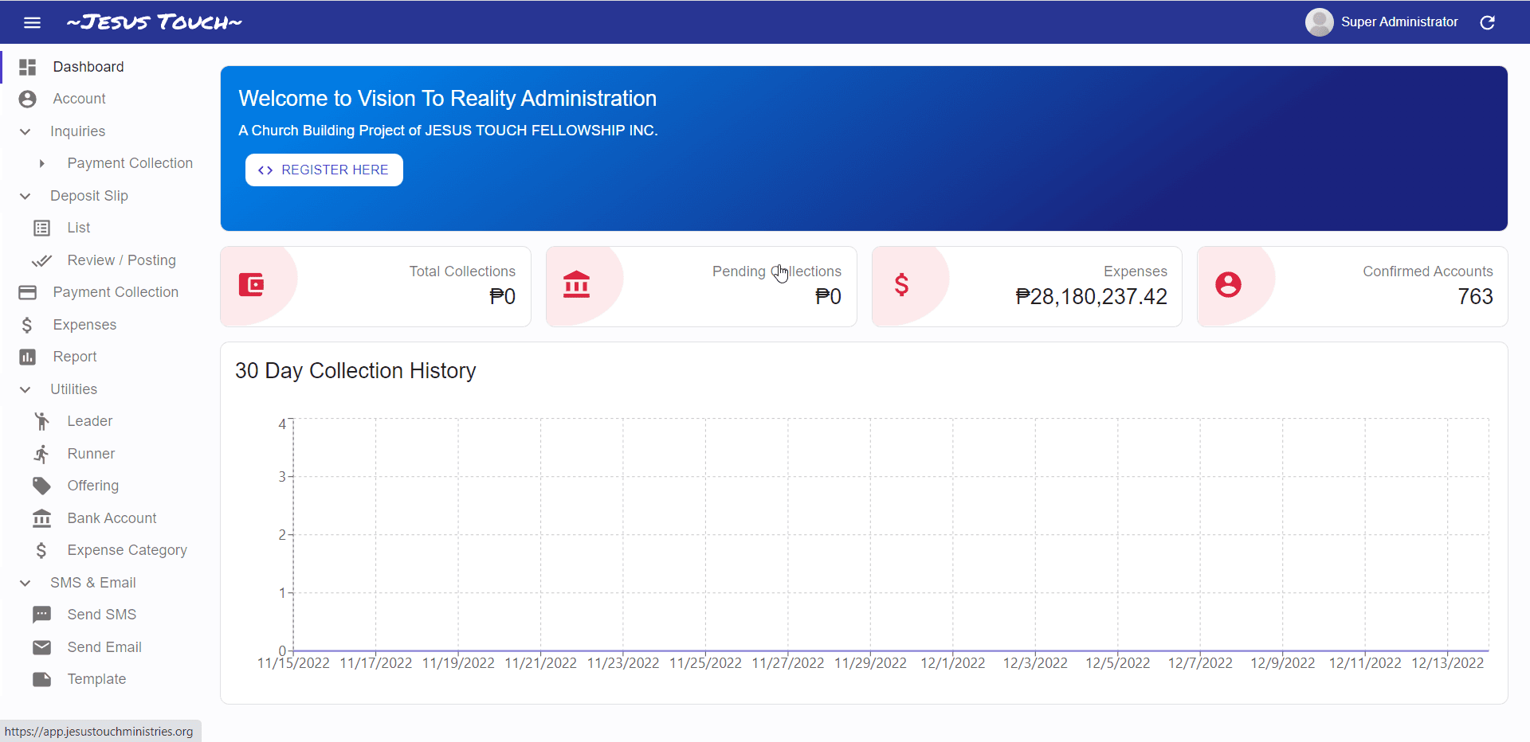1530x742 pixels.
Task: Open the hamburger menu icon
Action: coord(32,22)
